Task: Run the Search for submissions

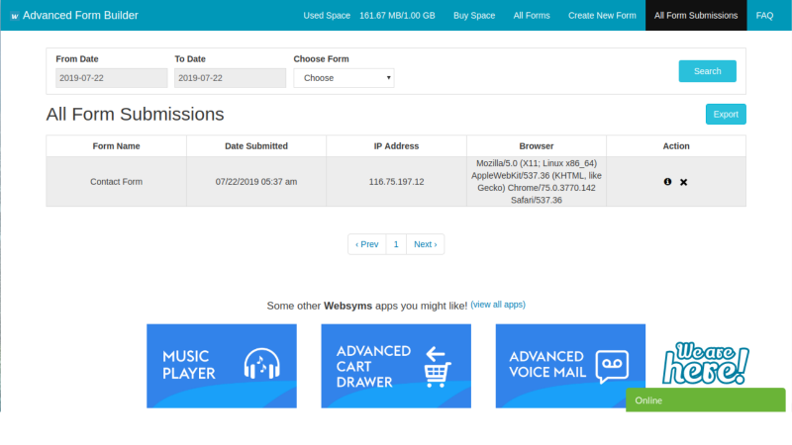Action: pyautogui.click(x=707, y=71)
